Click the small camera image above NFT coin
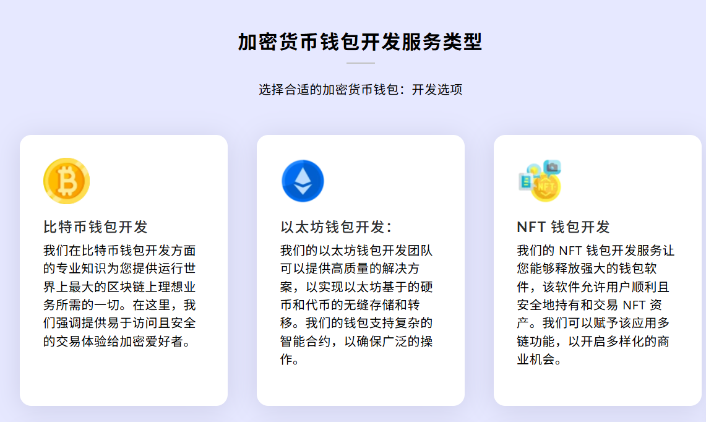Screen dimensions: 706x422 551,166
